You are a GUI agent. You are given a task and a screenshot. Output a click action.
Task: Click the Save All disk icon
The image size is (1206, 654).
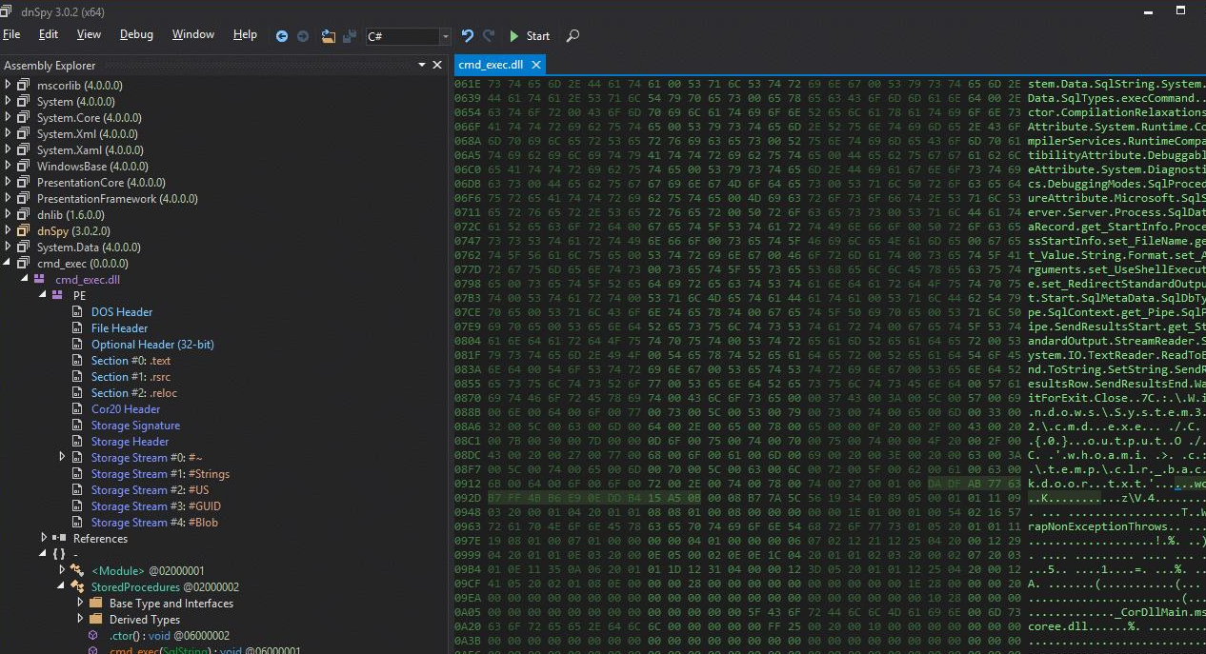tap(350, 36)
